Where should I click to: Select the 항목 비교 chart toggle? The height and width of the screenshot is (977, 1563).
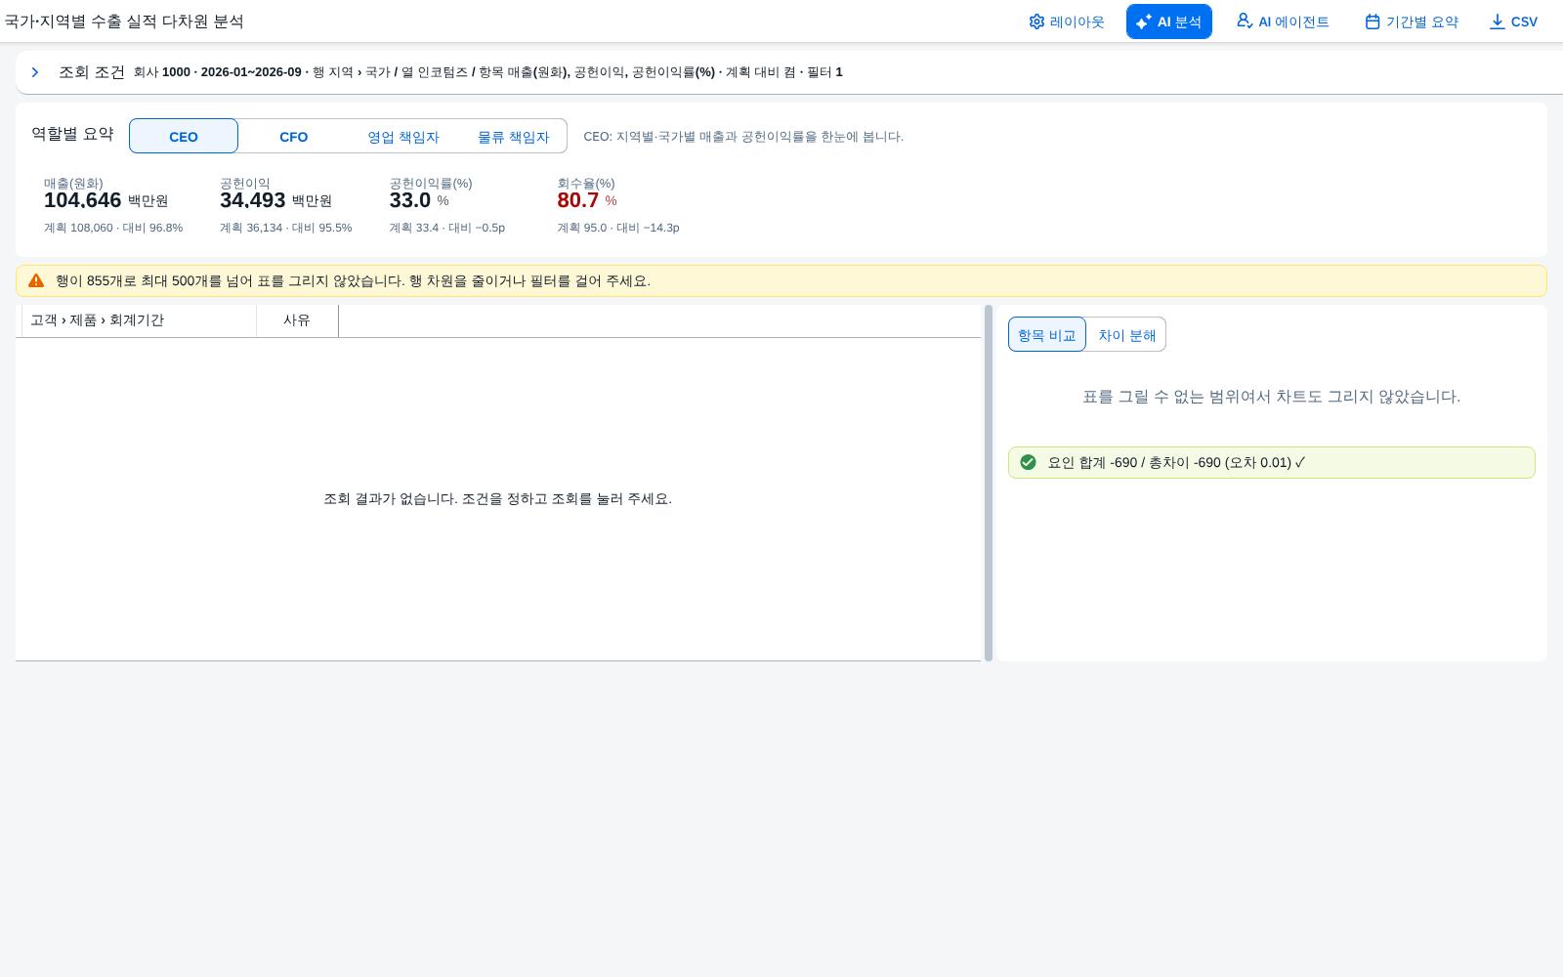[x=1047, y=334]
